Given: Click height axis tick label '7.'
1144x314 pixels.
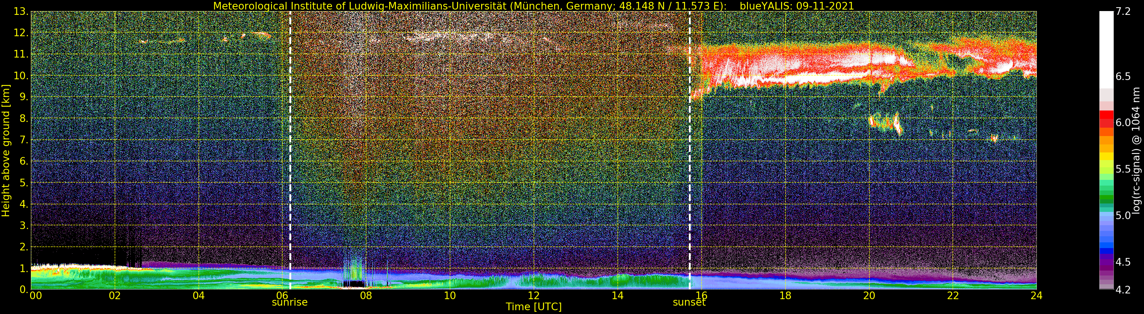Looking at the screenshot, I should (24, 140).
